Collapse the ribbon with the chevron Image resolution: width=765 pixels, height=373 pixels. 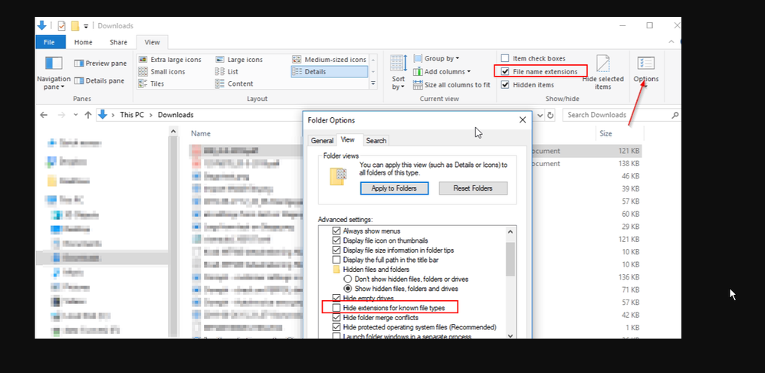coord(671,42)
